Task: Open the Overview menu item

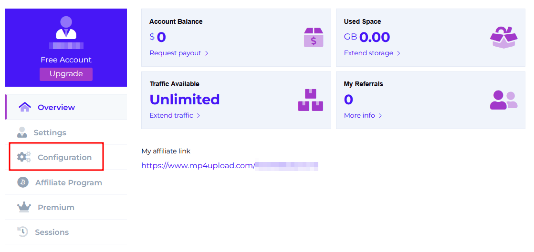Action: [66, 107]
